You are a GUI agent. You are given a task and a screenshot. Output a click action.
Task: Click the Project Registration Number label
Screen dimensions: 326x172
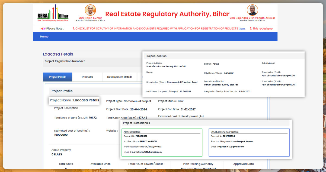click(65, 61)
